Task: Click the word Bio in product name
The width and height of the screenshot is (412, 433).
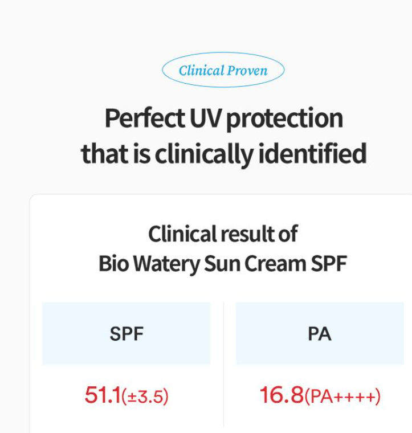Action: [113, 263]
